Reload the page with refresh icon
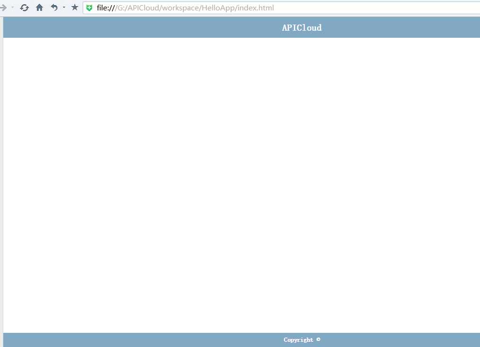480x347 pixels. (x=24, y=8)
